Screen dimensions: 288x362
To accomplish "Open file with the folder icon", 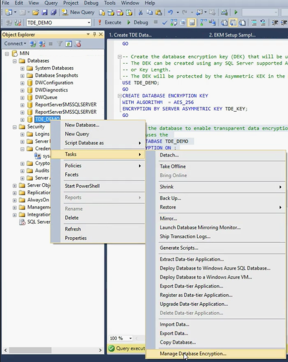I will click(x=36, y=12).
